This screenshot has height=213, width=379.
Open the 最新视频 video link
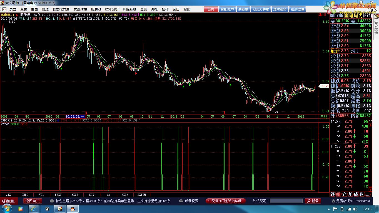point(189,201)
